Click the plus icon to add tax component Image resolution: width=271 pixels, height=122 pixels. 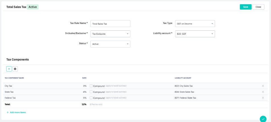tap(9, 69)
